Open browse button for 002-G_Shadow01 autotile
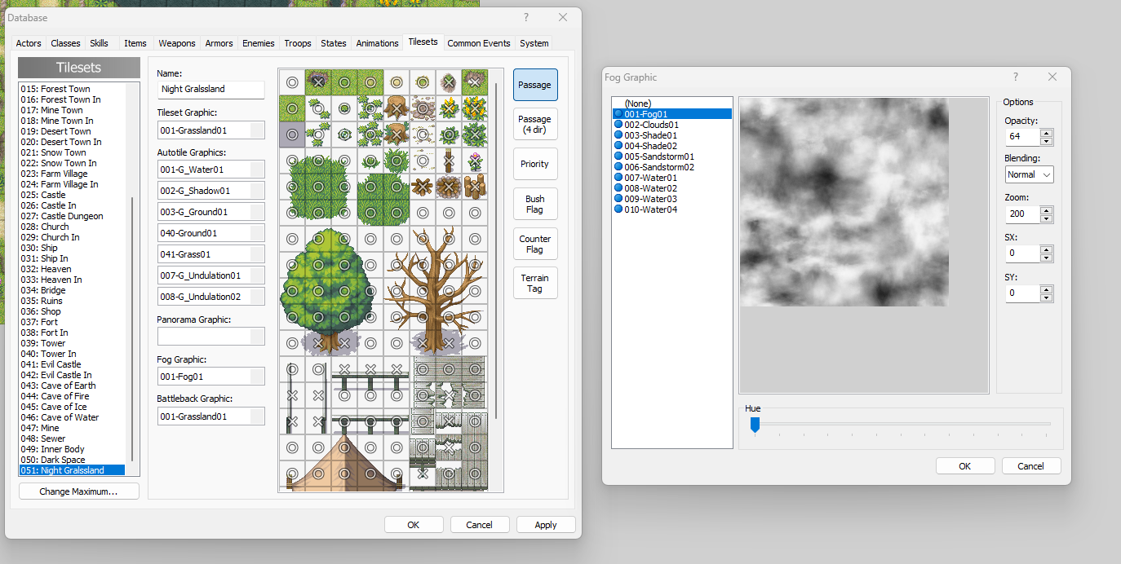 [x=257, y=191]
